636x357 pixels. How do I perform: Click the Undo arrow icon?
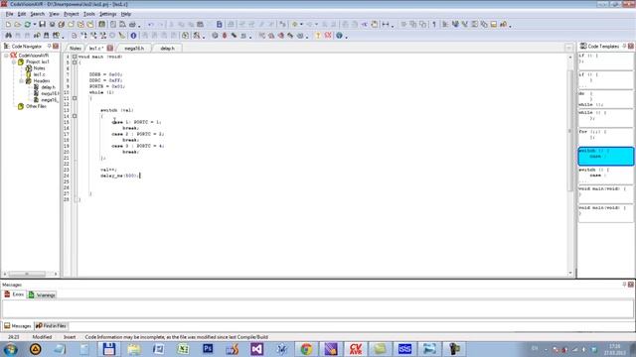point(150,25)
